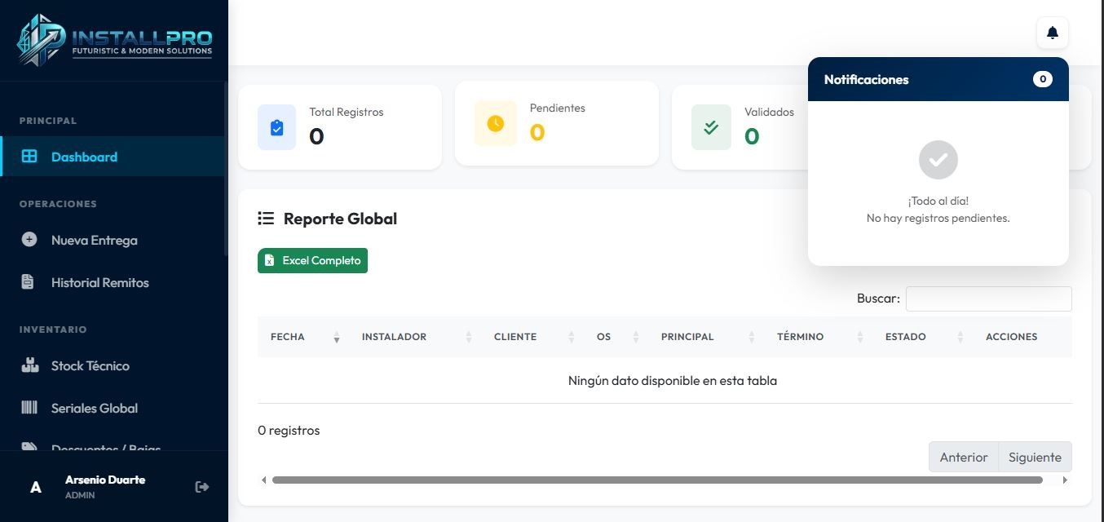Go to Nueva Entrega

click(x=113, y=240)
